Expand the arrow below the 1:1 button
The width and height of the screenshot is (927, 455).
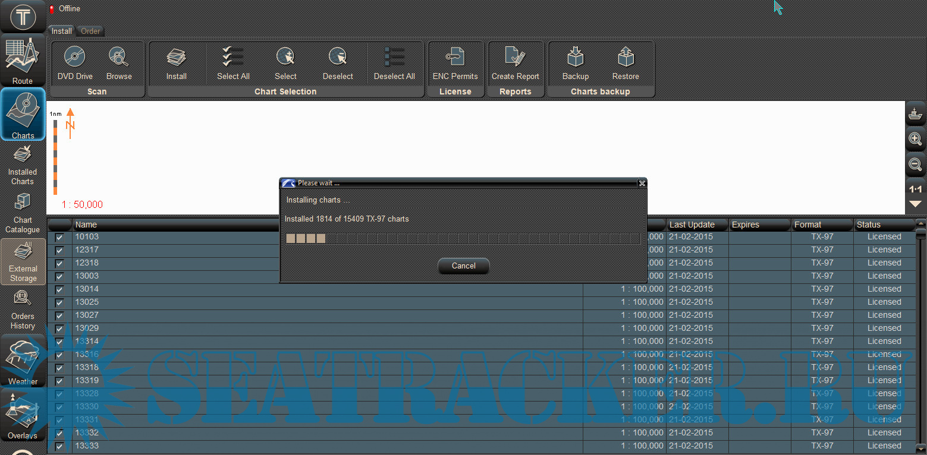[916, 204]
